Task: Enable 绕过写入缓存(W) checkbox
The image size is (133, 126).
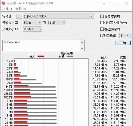Action: pyautogui.click(x=102, y=23)
